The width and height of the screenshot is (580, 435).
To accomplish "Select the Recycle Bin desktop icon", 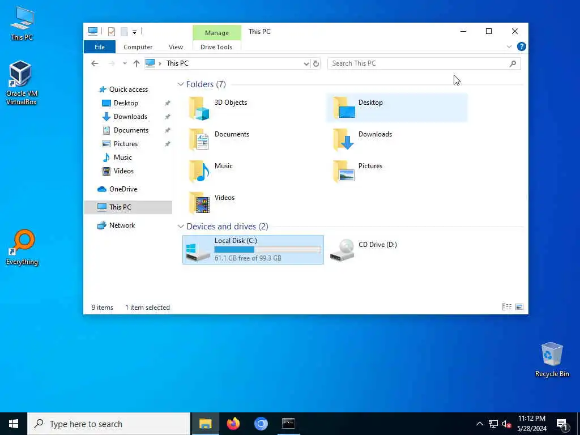I will click(552, 360).
